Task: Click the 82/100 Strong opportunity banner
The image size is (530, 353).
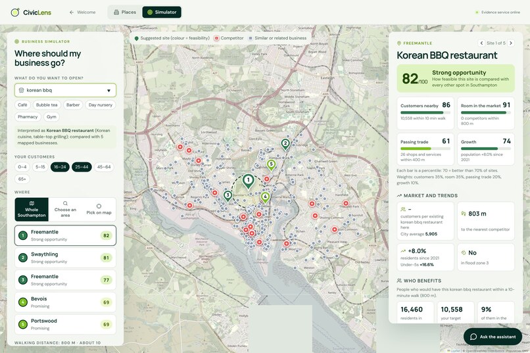Action: point(456,79)
